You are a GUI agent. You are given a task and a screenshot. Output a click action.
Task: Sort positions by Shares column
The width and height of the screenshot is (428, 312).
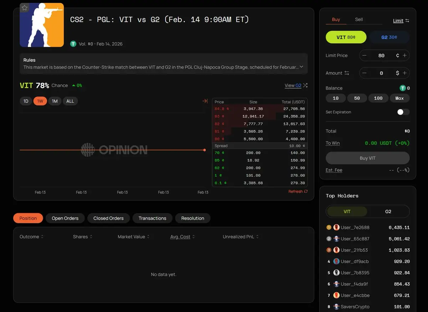[x=83, y=237]
